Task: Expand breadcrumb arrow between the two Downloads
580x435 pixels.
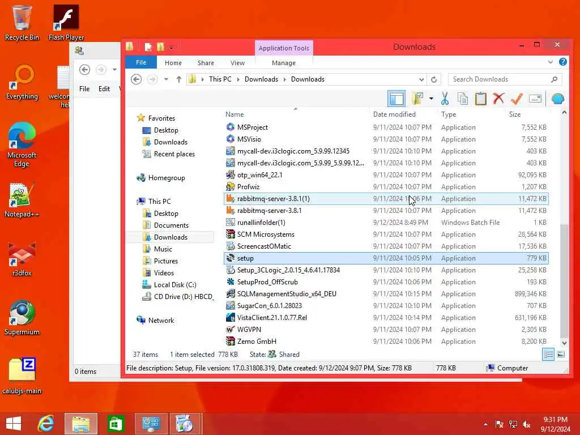Action: [x=284, y=79]
